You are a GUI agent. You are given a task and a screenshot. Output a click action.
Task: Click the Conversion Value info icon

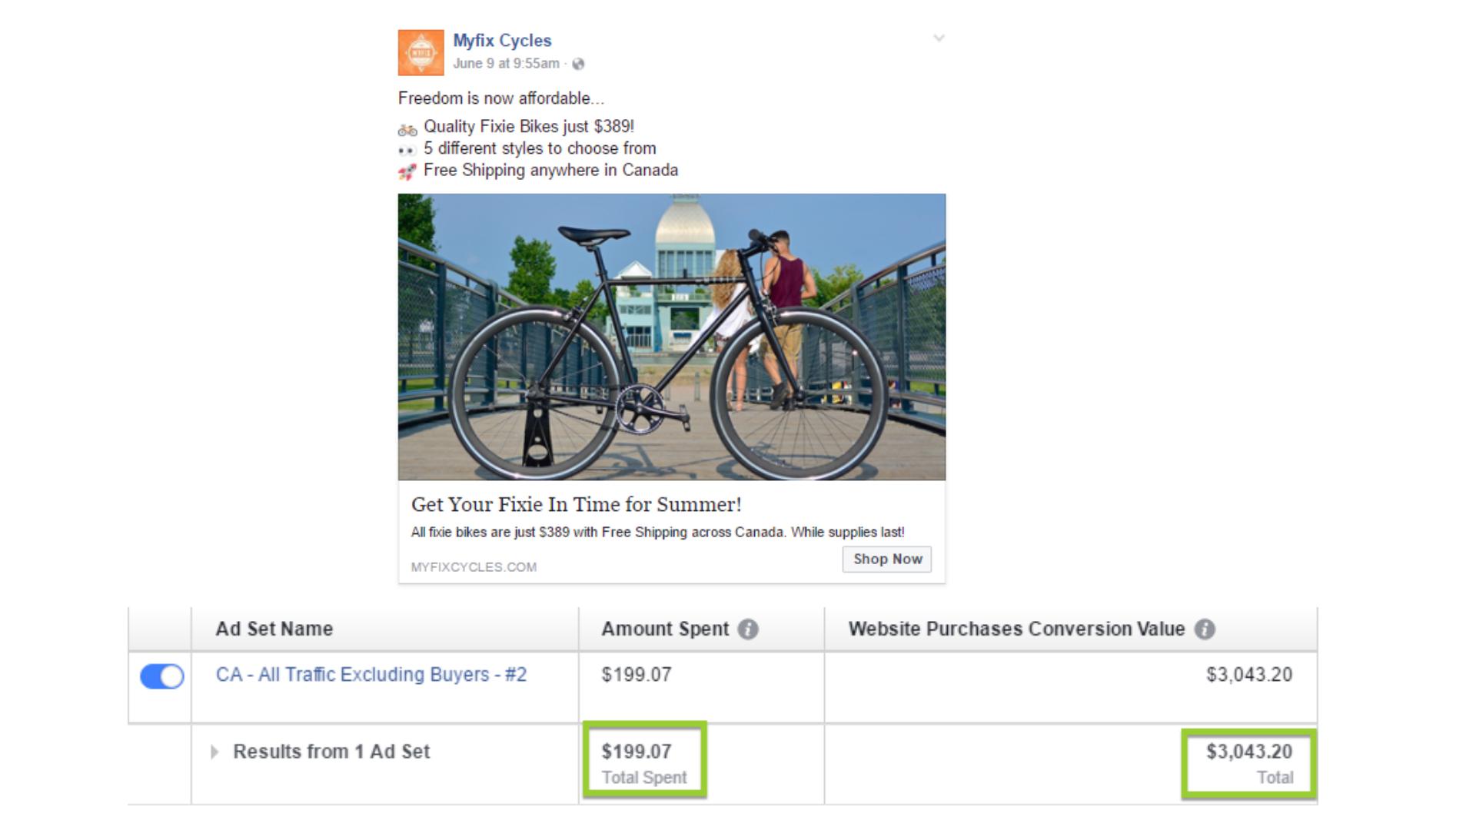(x=1205, y=629)
